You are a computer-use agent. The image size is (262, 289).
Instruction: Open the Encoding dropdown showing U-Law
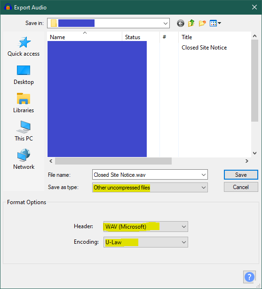pyautogui.click(x=146, y=242)
